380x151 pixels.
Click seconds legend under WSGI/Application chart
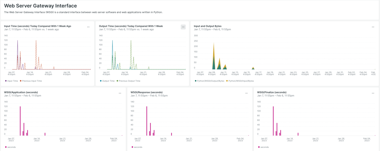tap(11, 147)
